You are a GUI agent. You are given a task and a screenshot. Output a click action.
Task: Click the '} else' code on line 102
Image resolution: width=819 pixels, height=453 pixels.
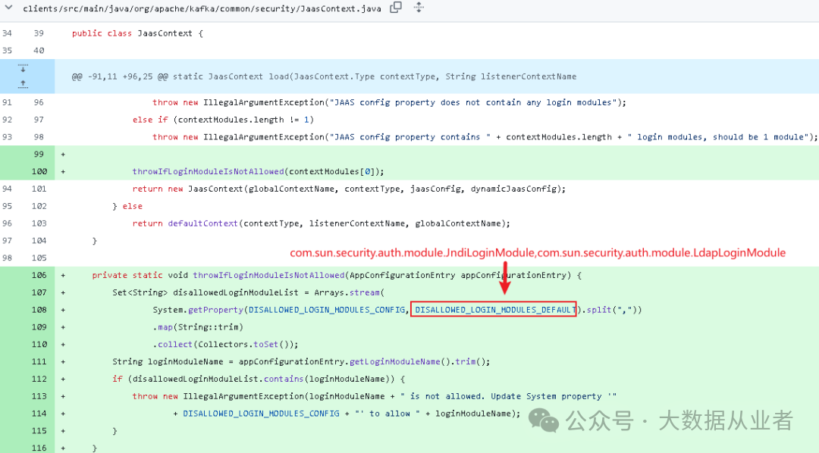[x=127, y=205]
